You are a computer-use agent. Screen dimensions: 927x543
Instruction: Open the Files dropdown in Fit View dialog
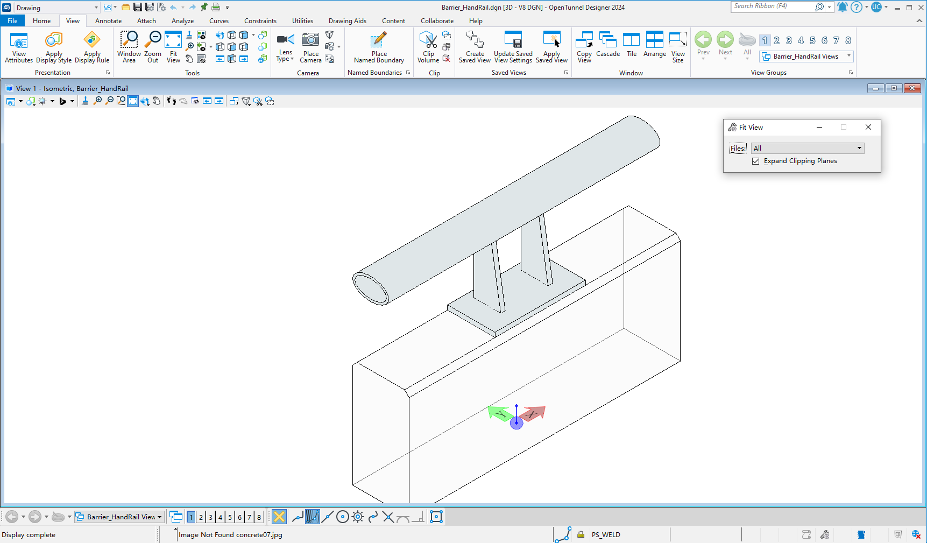pos(859,148)
